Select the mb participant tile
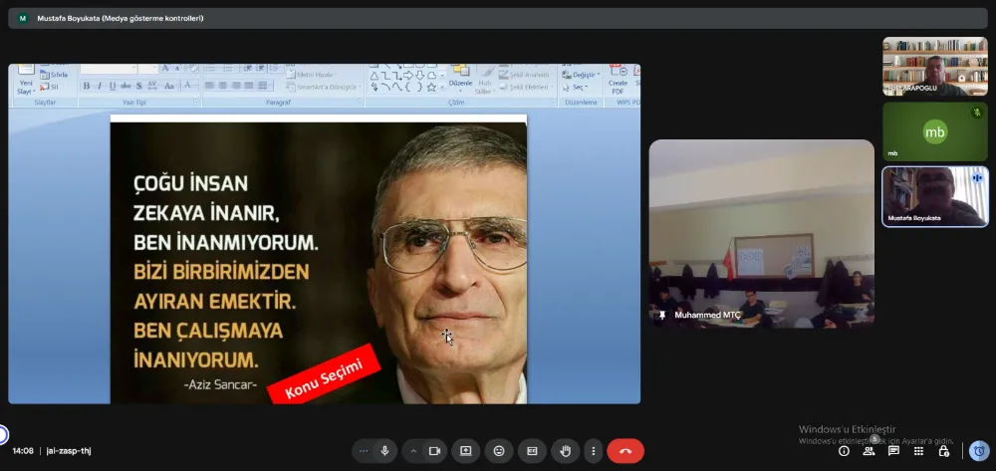The image size is (996, 471). click(x=935, y=131)
